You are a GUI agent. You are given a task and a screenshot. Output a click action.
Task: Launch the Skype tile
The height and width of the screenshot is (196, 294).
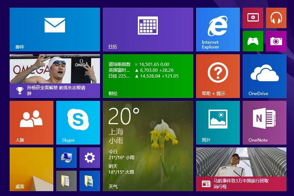pos(78,122)
